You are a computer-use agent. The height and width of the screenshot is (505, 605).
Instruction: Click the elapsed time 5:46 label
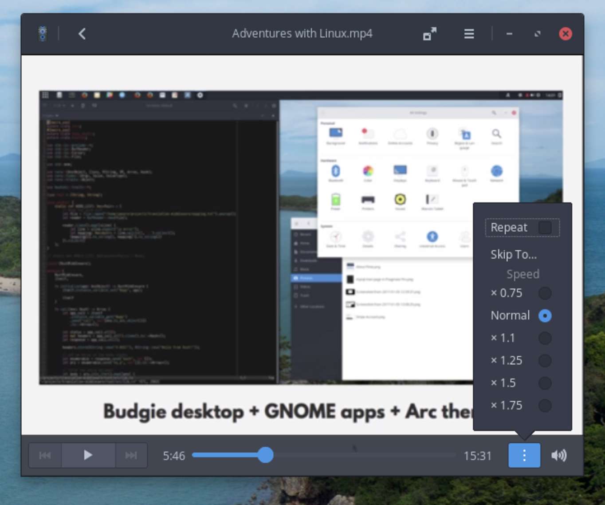[174, 456]
